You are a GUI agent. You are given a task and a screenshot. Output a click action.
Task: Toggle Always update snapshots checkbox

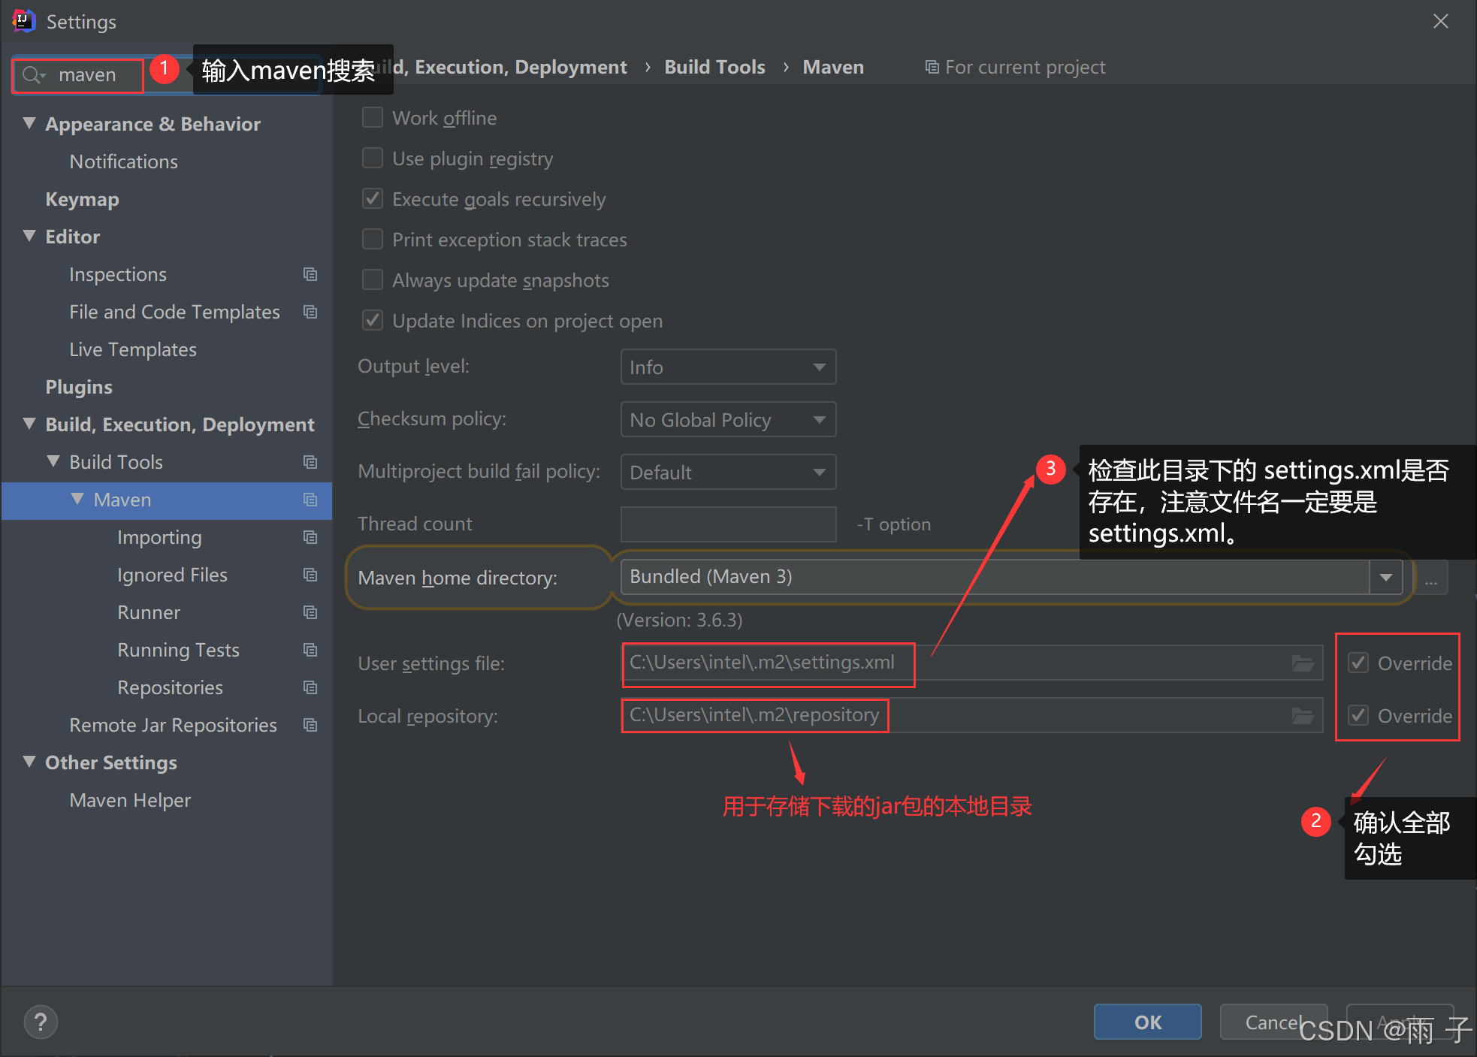pos(373,280)
